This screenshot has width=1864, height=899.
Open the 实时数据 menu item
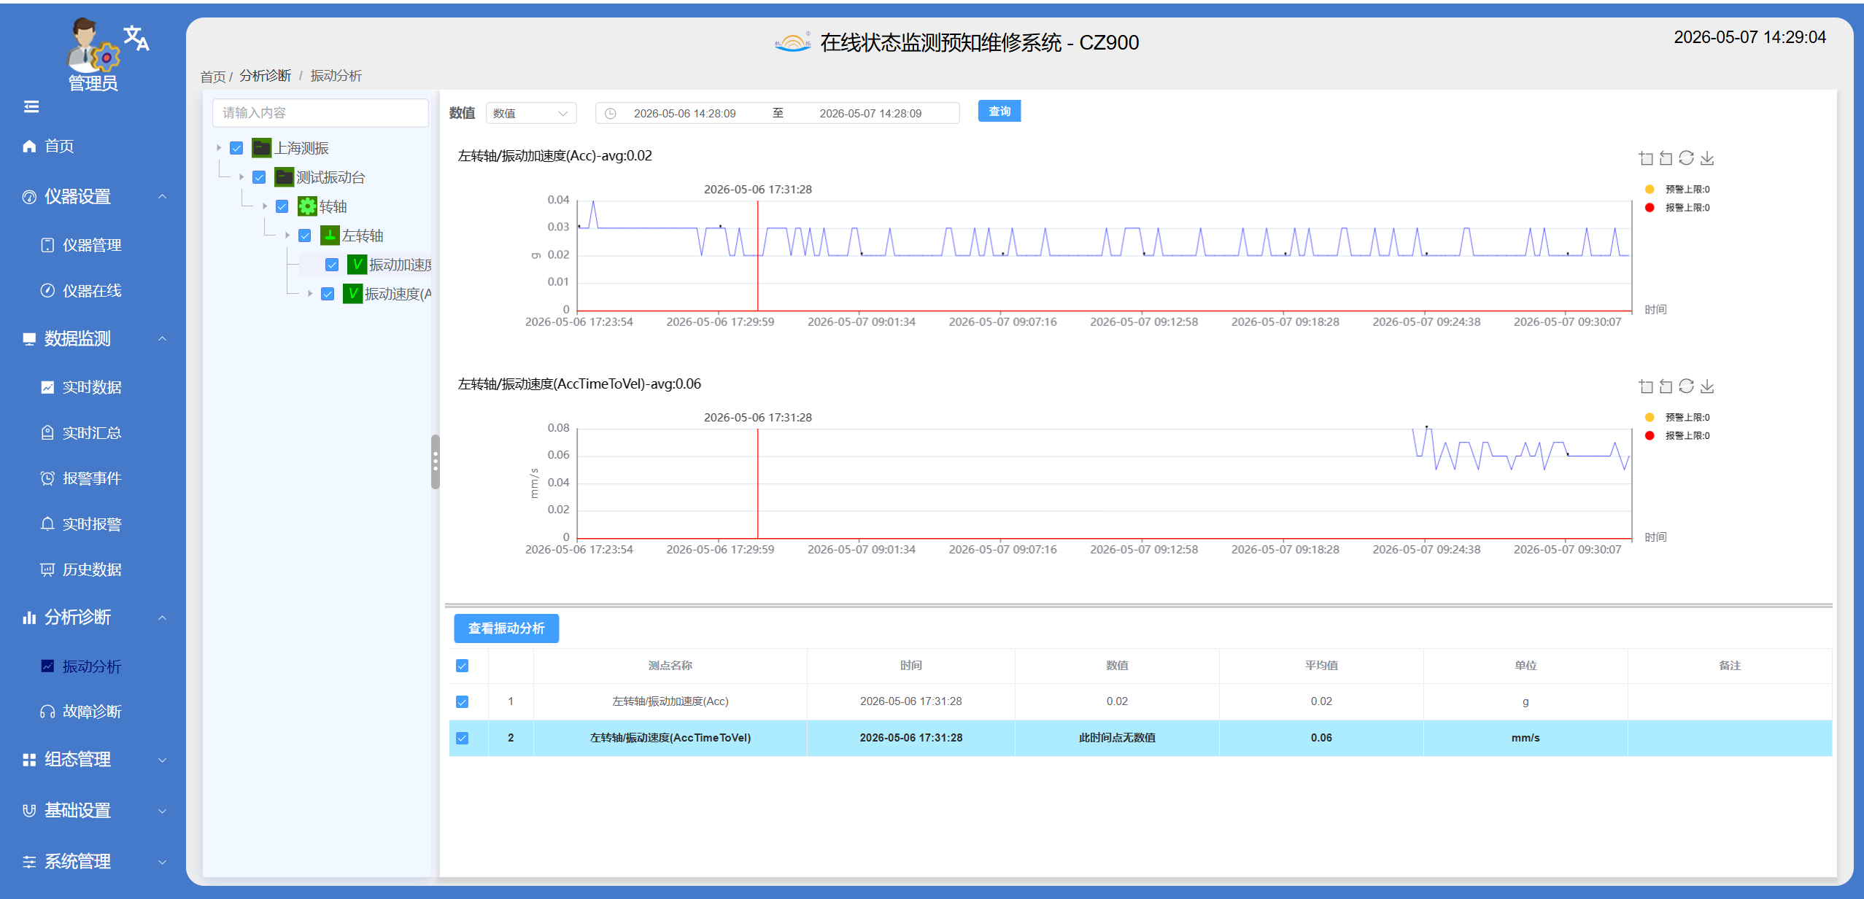click(93, 387)
